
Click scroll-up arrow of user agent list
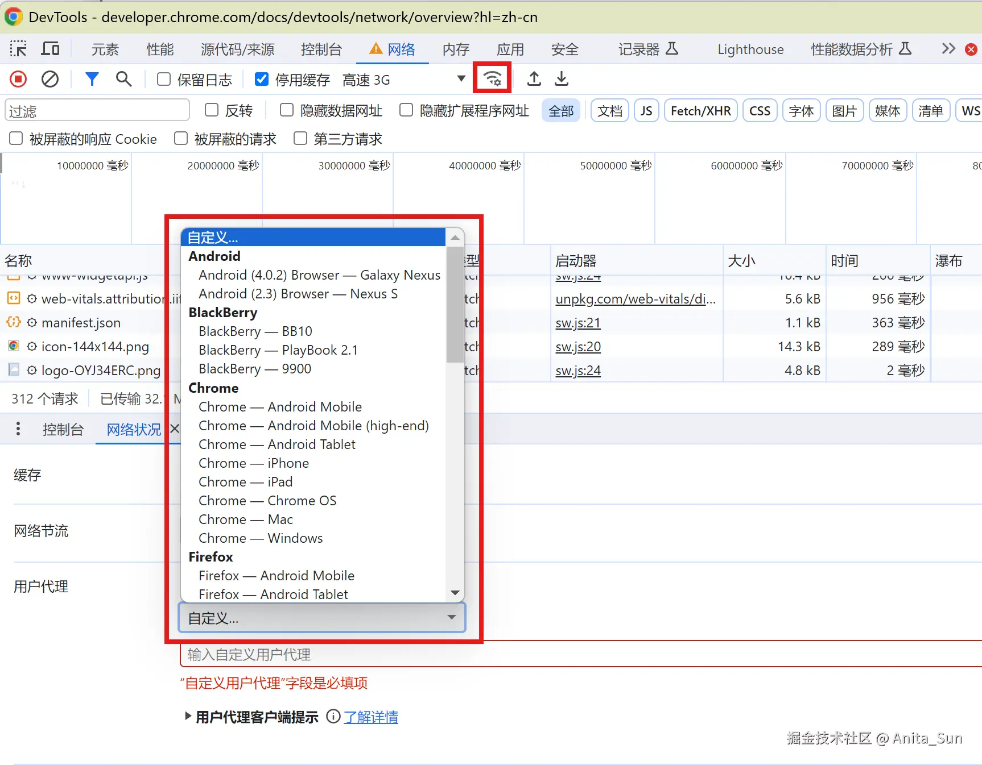(455, 237)
